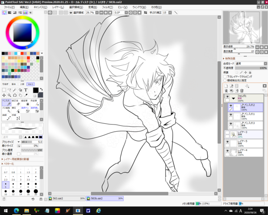Create a new pen-work linework layer
The height and width of the screenshot is (215, 268).
[x=231, y=86]
